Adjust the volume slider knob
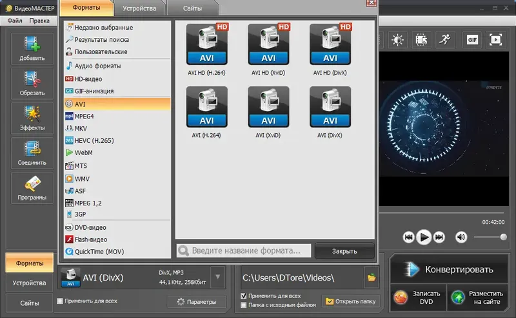This screenshot has width=516, height=318. coord(503,237)
